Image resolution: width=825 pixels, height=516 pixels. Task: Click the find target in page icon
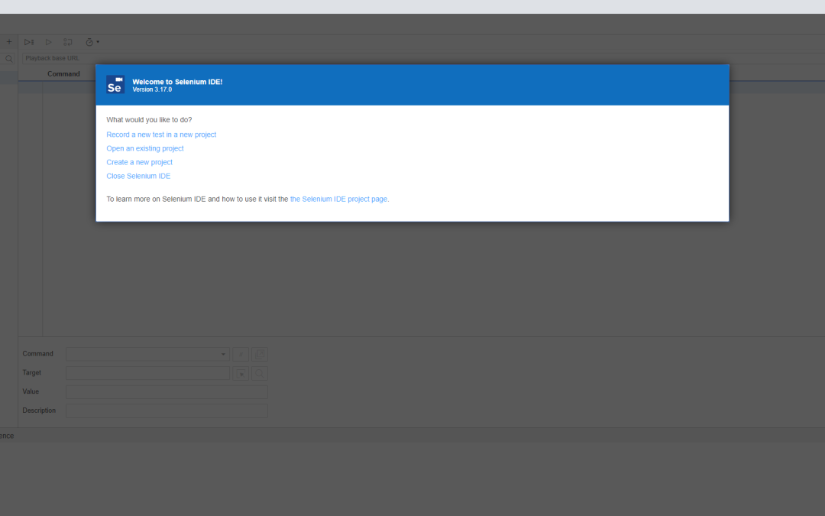260,373
